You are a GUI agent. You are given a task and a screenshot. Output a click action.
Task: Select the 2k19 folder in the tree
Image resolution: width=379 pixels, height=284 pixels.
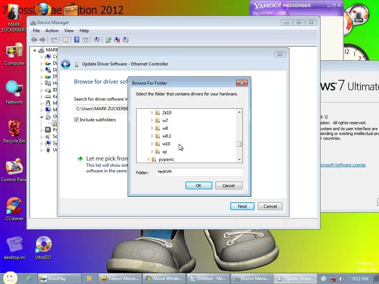(x=167, y=112)
